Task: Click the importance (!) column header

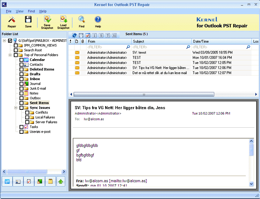Action: click(70, 41)
